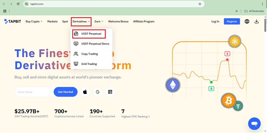The height and width of the screenshot is (133, 267).
Task: Open the Spot trading page
Action: pyautogui.click(x=65, y=21)
